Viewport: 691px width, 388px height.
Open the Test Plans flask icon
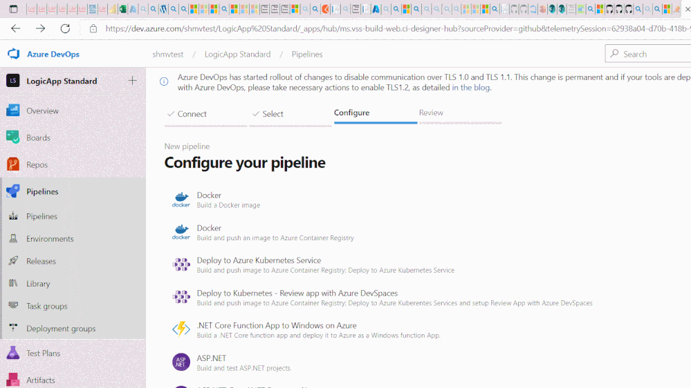tap(12, 353)
